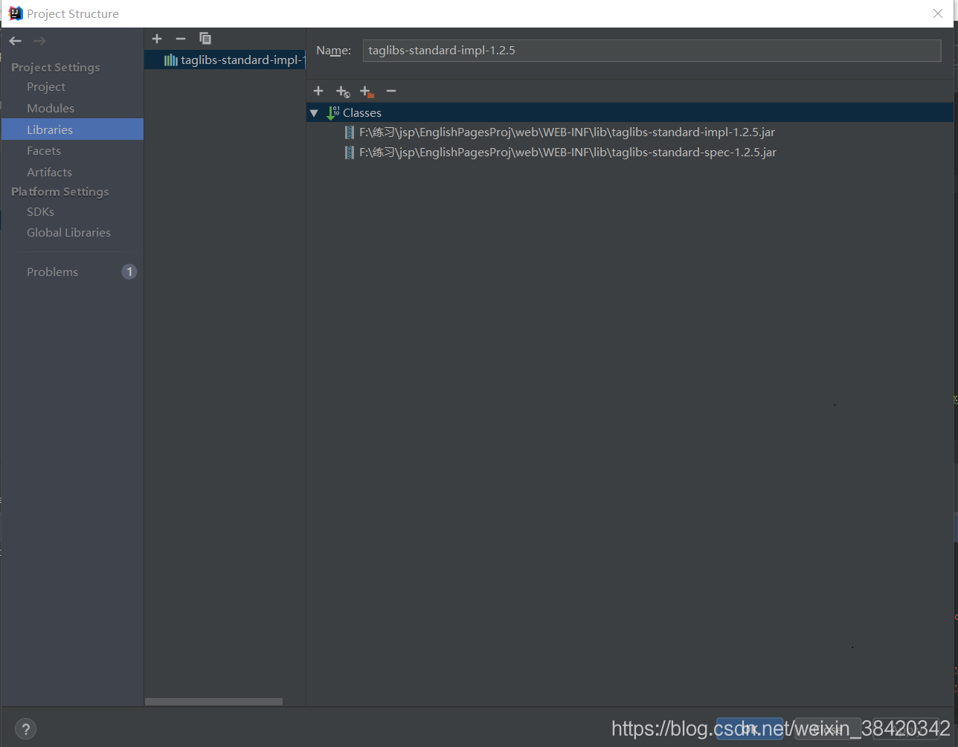
Task: Click the back navigation arrow
Action: coord(16,41)
